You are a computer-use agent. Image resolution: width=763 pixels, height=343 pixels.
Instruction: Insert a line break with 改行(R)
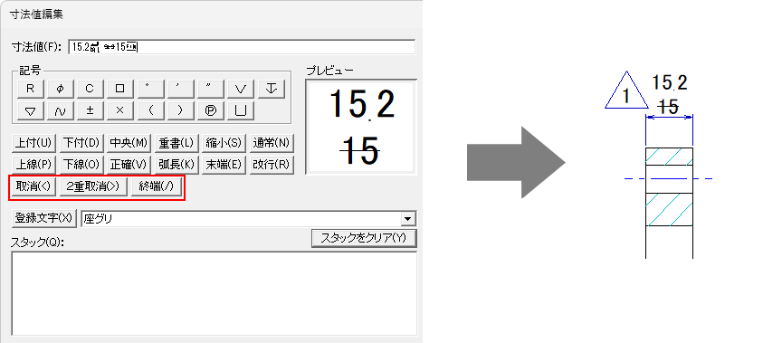[272, 165]
